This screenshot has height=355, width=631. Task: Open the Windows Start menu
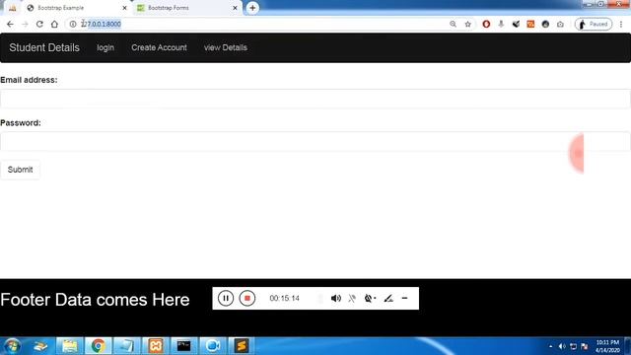click(x=12, y=346)
